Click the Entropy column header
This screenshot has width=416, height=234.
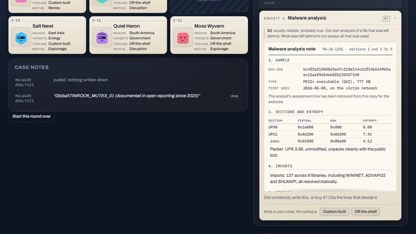click(x=370, y=120)
